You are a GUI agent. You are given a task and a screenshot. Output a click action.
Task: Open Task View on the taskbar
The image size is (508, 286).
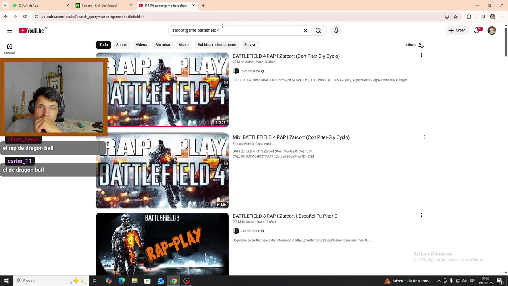point(95,281)
